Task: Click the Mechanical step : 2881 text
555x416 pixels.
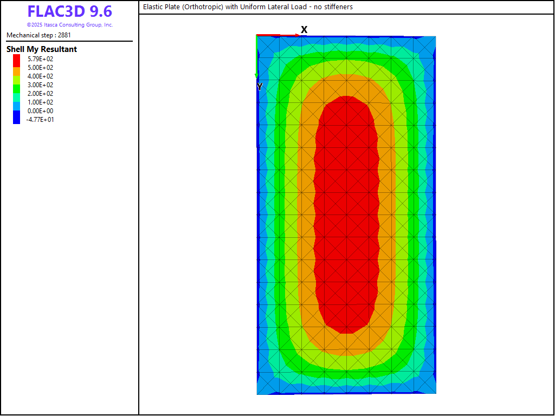Action: coord(38,35)
